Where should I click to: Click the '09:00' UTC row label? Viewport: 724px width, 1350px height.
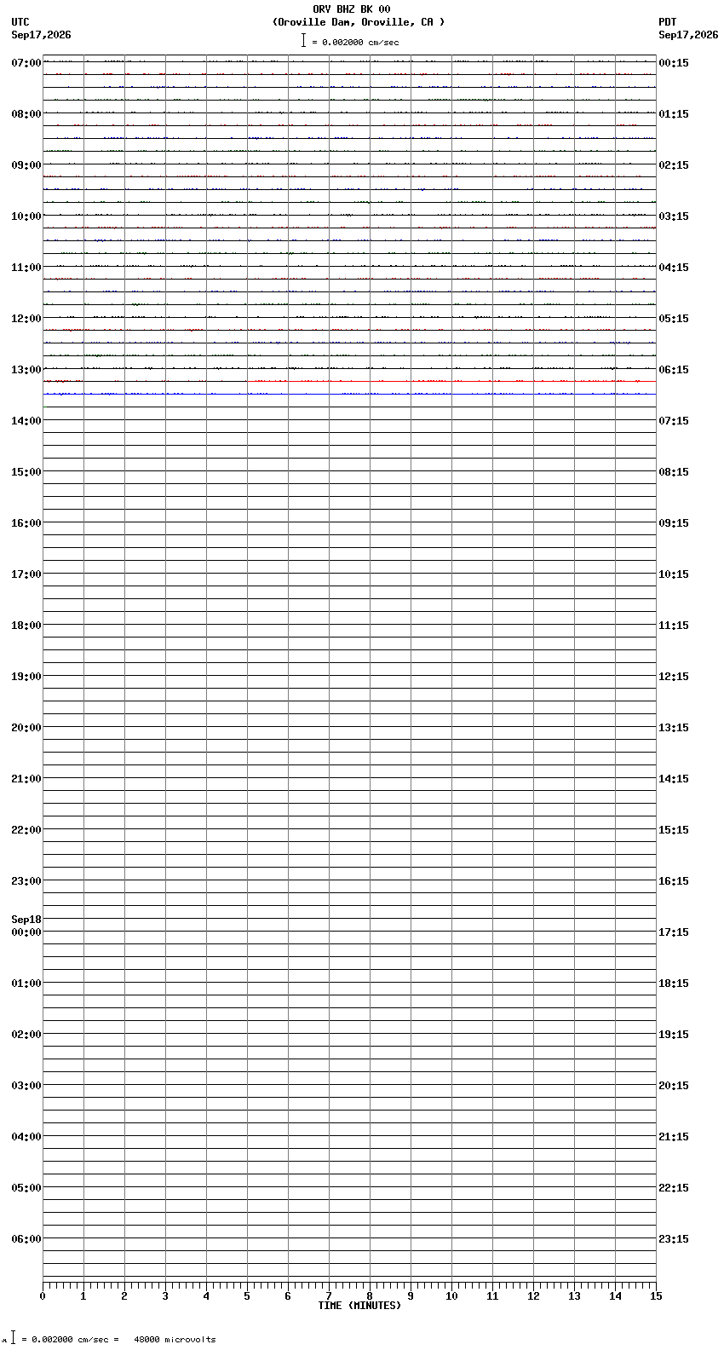[x=26, y=165]
